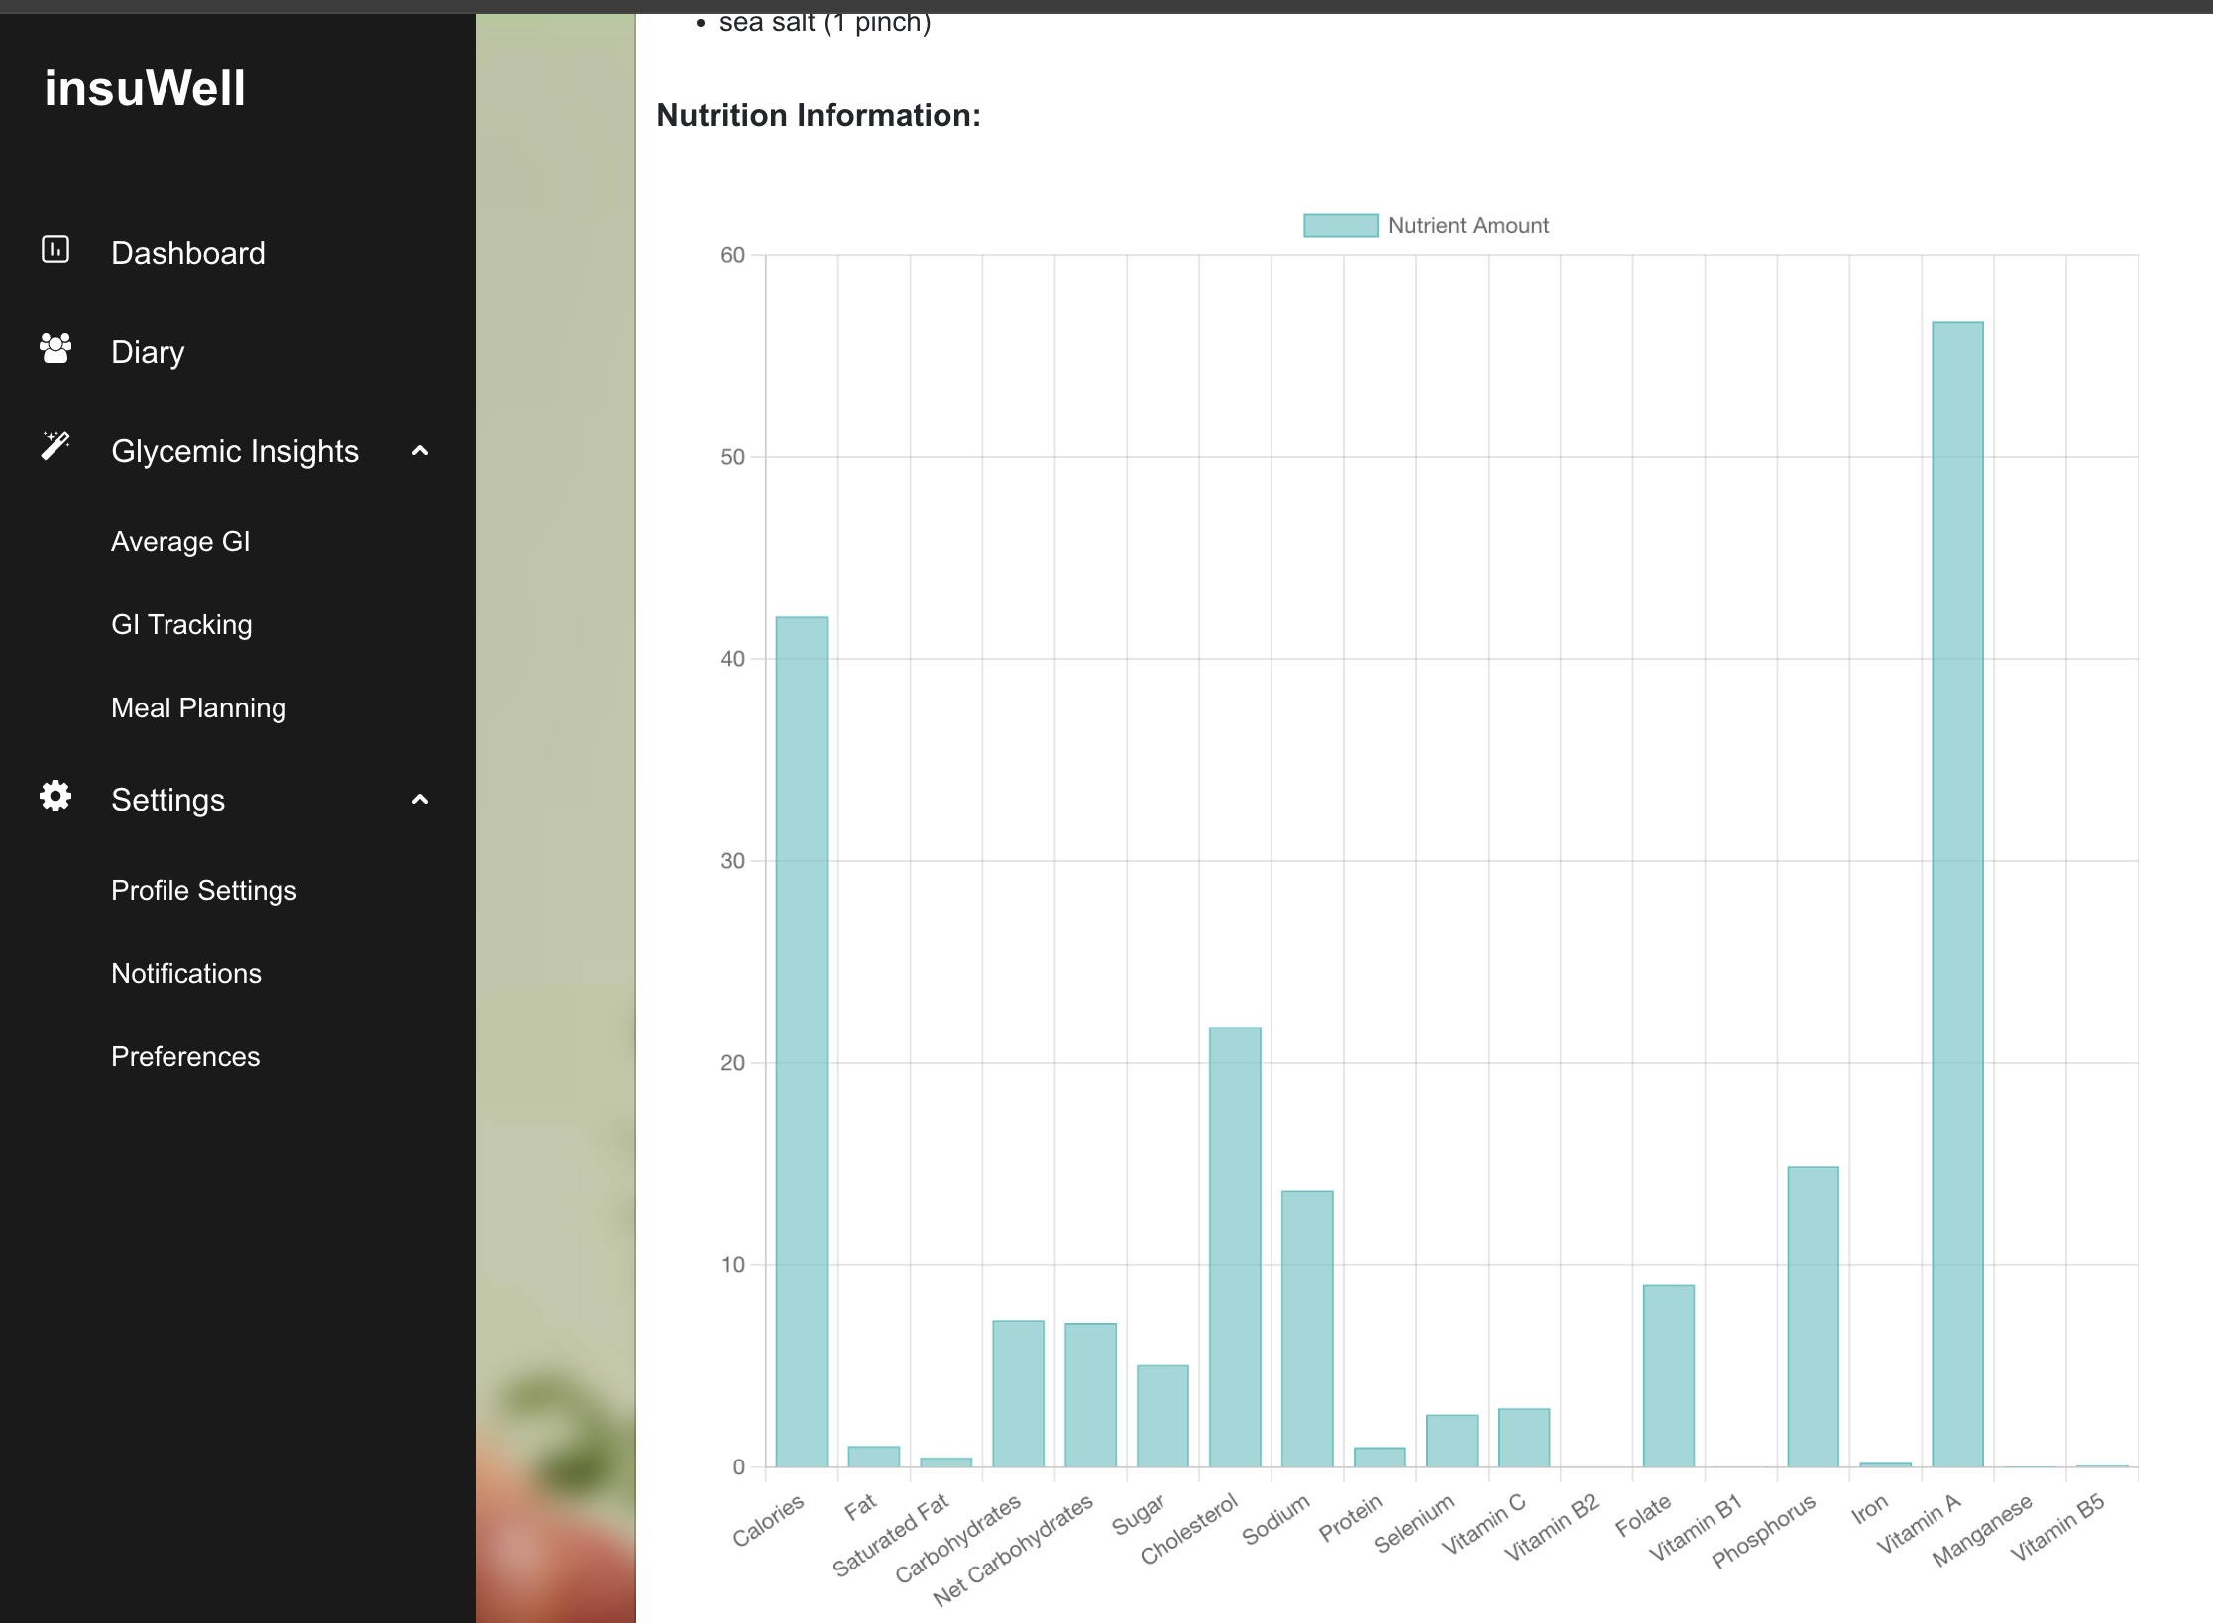Click the Dashboard chart icon
The width and height of the screenshot is (2213, 1623).
point(55,249)
